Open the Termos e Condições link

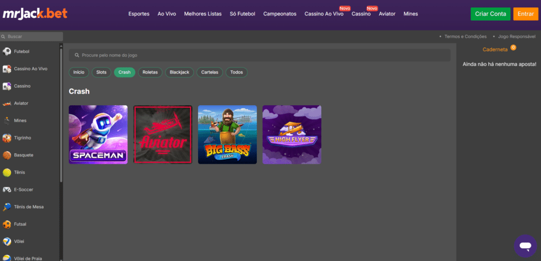(x=465, y=36)
